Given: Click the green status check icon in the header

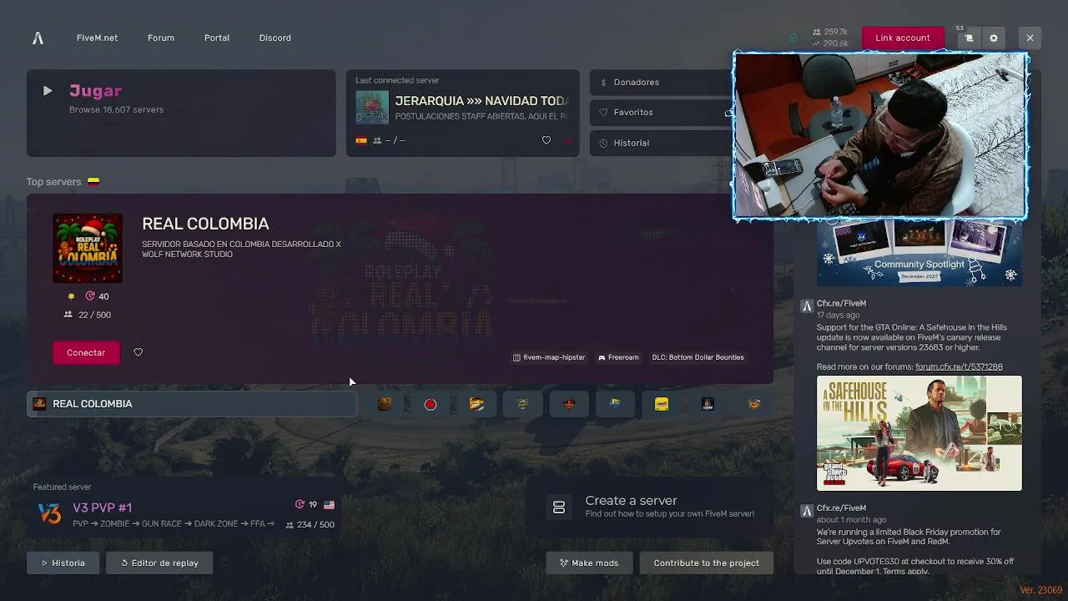Looking at the screenshot, I should [x=793, y=38].
